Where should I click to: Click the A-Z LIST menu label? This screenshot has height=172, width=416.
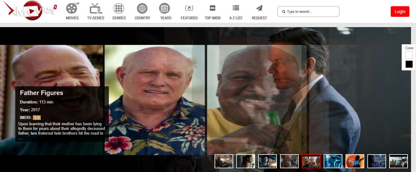236,18
